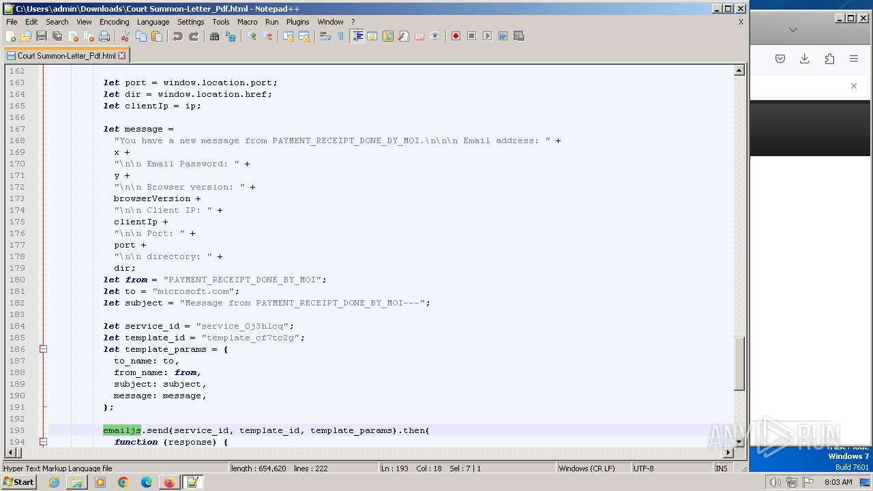Open Replace from the toolbar icon
Screen dimensions: 873x491
tap(231, 36)
